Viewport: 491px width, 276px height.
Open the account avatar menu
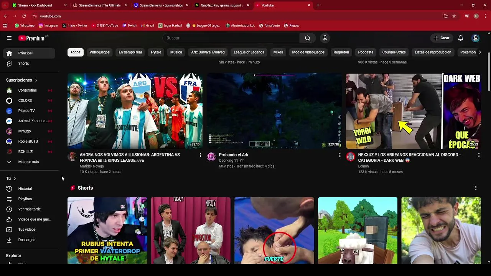pyautogui.click(x=476, y=38)
